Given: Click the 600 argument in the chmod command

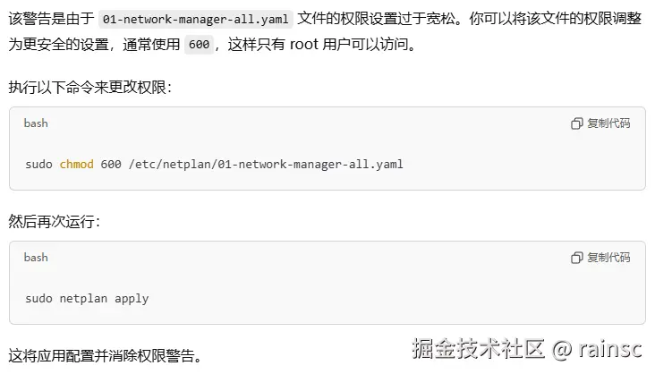Looking at the screenshot, I should (111, 164).
